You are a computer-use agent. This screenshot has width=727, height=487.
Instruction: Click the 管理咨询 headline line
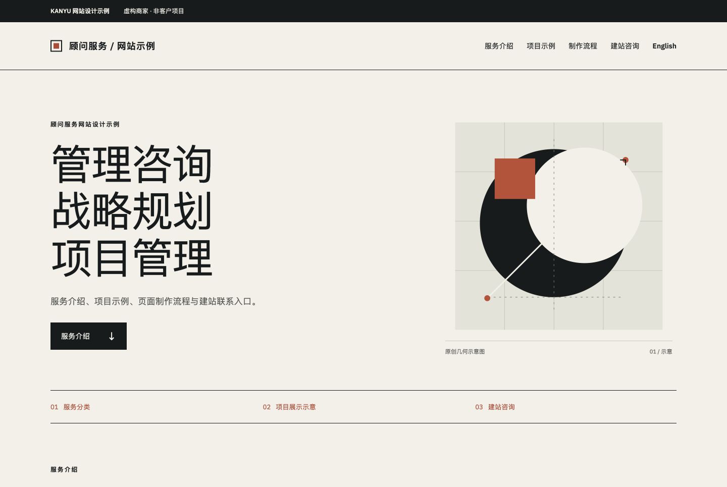[132, 165]
